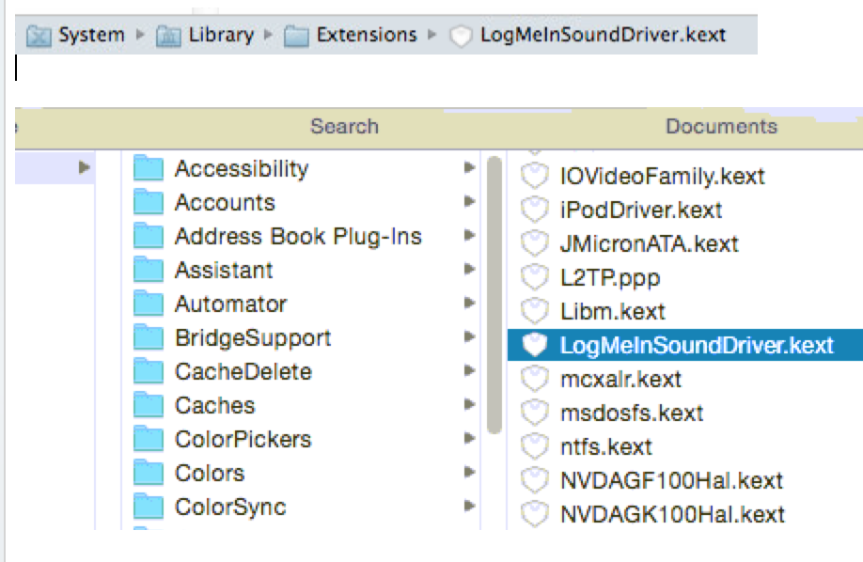Click the ColorSync folder icon
The image size is (863, 562).
[149, 507]
